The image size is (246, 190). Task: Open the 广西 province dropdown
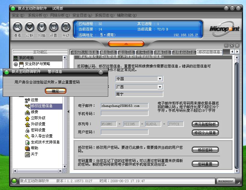(x=160, y=87)
